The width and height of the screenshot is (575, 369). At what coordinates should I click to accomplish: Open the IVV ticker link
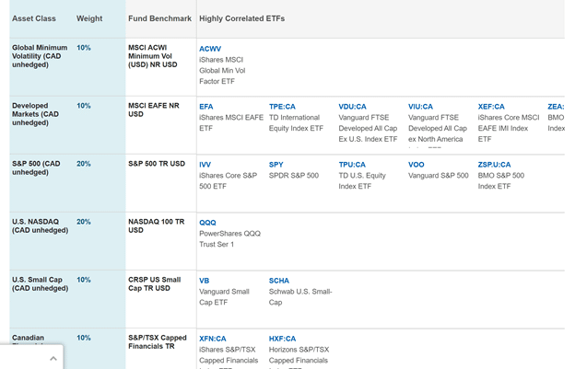pyautogui.click(x=205, y=165)
